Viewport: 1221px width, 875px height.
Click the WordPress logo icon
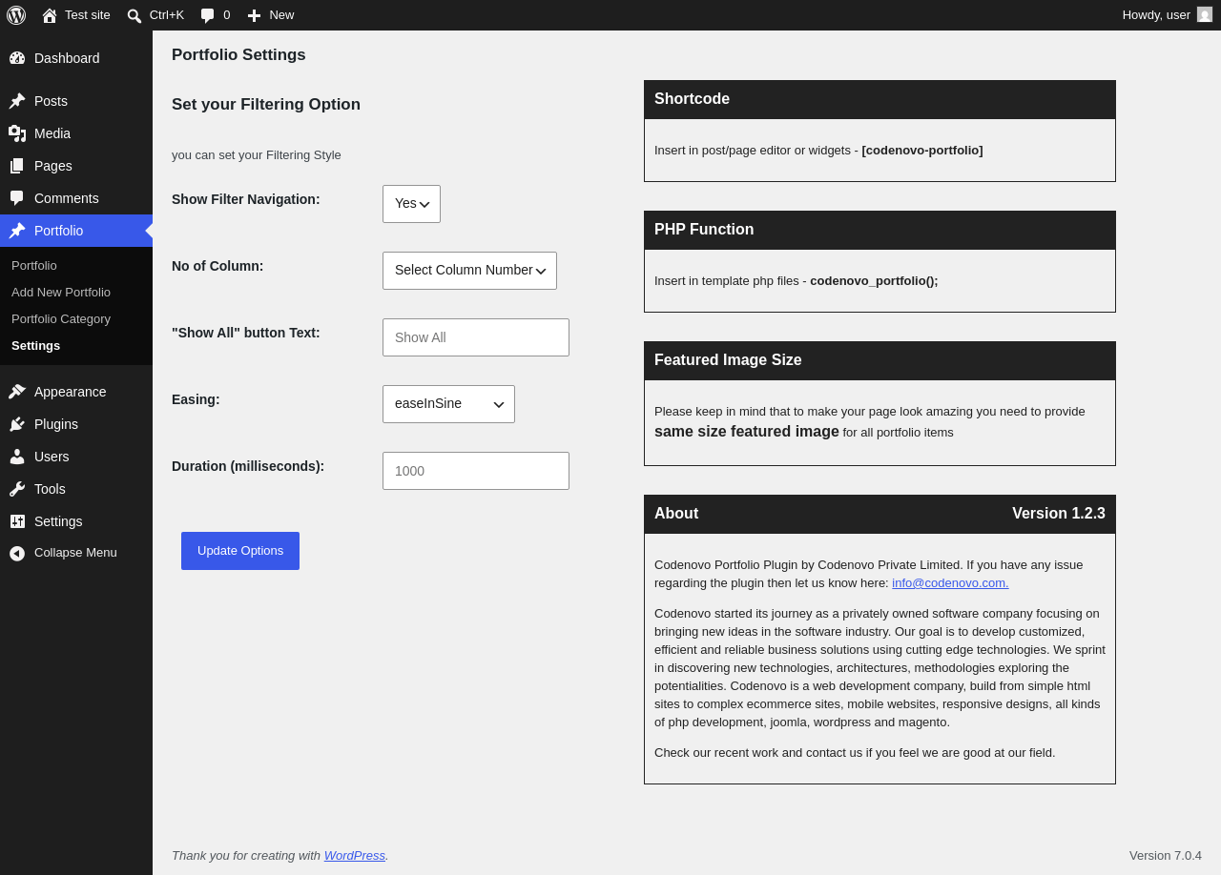point(16,15)
